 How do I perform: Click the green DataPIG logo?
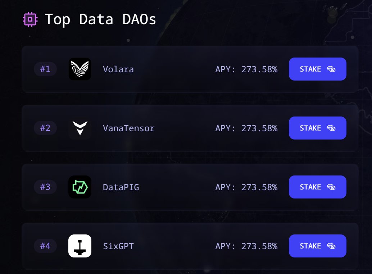[x=80, y=187]
